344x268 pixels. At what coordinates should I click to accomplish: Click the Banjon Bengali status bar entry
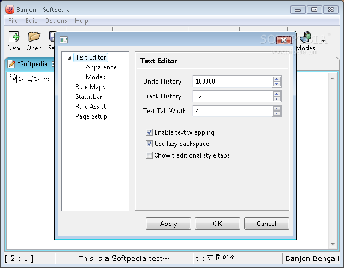point(312,259)
